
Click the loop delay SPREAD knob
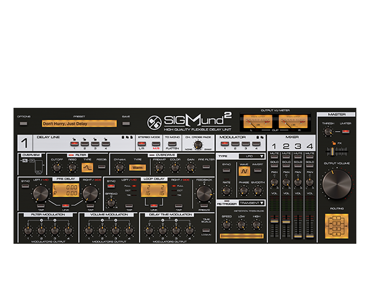(x=111, y=202)
